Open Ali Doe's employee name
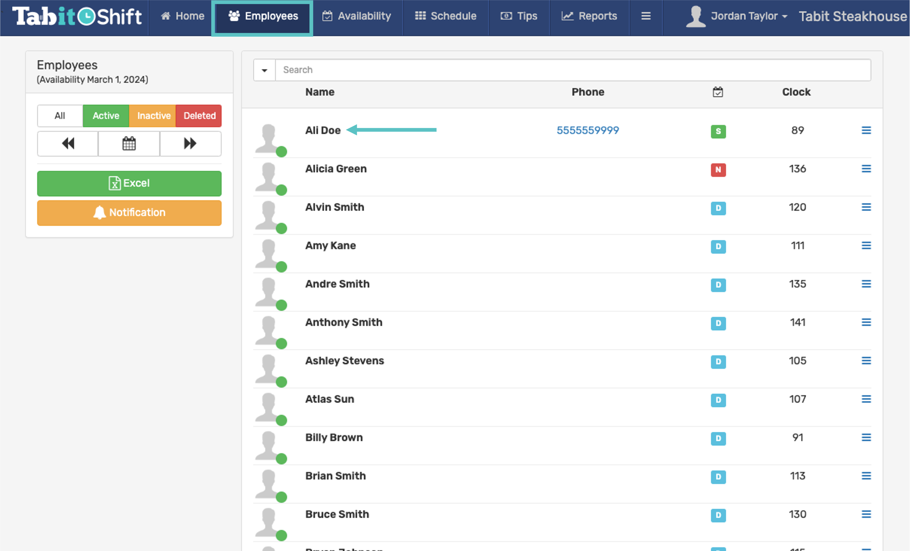 click(323, 130)
